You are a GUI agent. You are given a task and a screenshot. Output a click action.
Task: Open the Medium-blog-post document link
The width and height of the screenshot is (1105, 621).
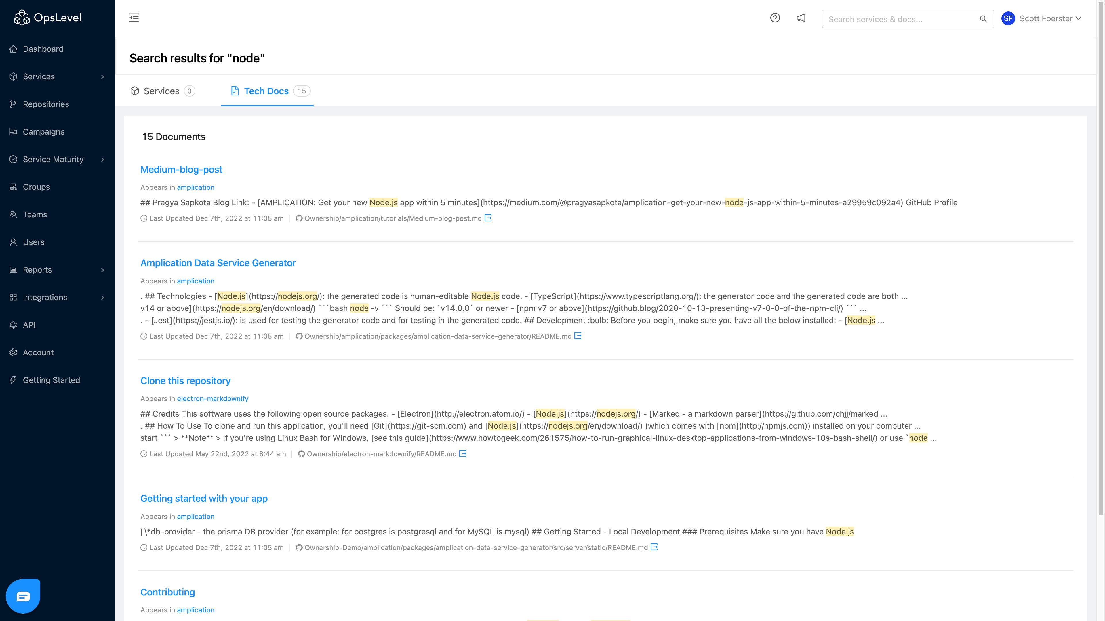[181, 168]
